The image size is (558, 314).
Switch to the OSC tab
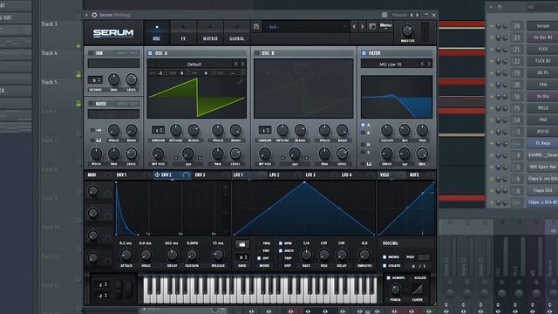(157, 32)
